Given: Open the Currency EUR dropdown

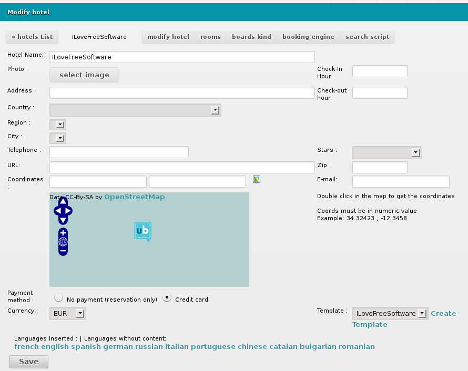Looking at the screenshot, I should [x=68, y=313].
